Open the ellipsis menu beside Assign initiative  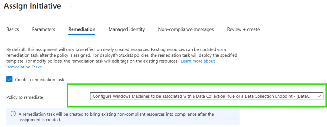[x=72, y=6]
